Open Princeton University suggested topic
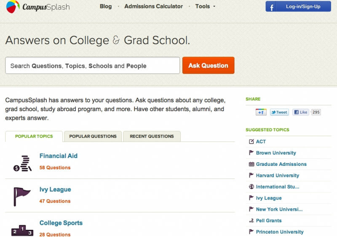The image size is (337, 237). click(280, 232)
